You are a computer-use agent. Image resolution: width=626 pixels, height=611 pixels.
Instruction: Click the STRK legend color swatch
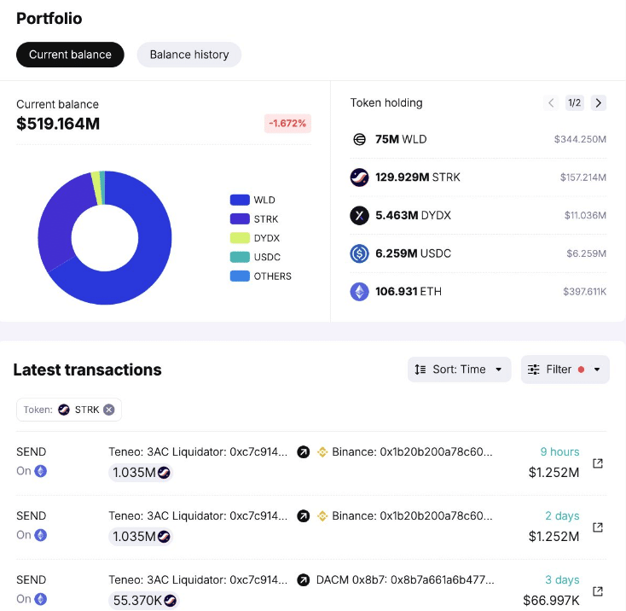pos(240,218)
